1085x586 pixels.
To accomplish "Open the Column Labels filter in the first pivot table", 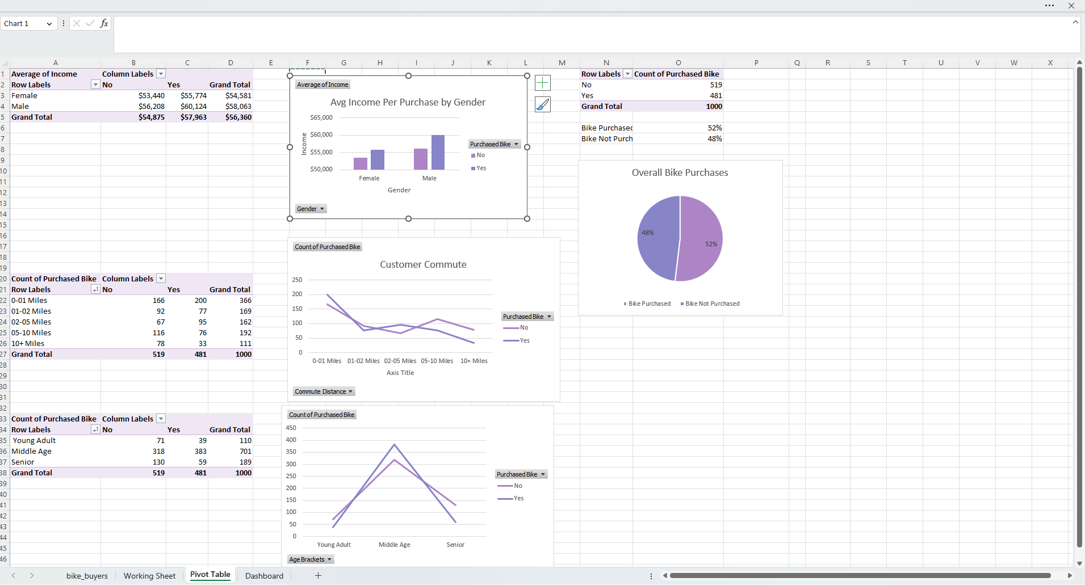I will point(161,73).
